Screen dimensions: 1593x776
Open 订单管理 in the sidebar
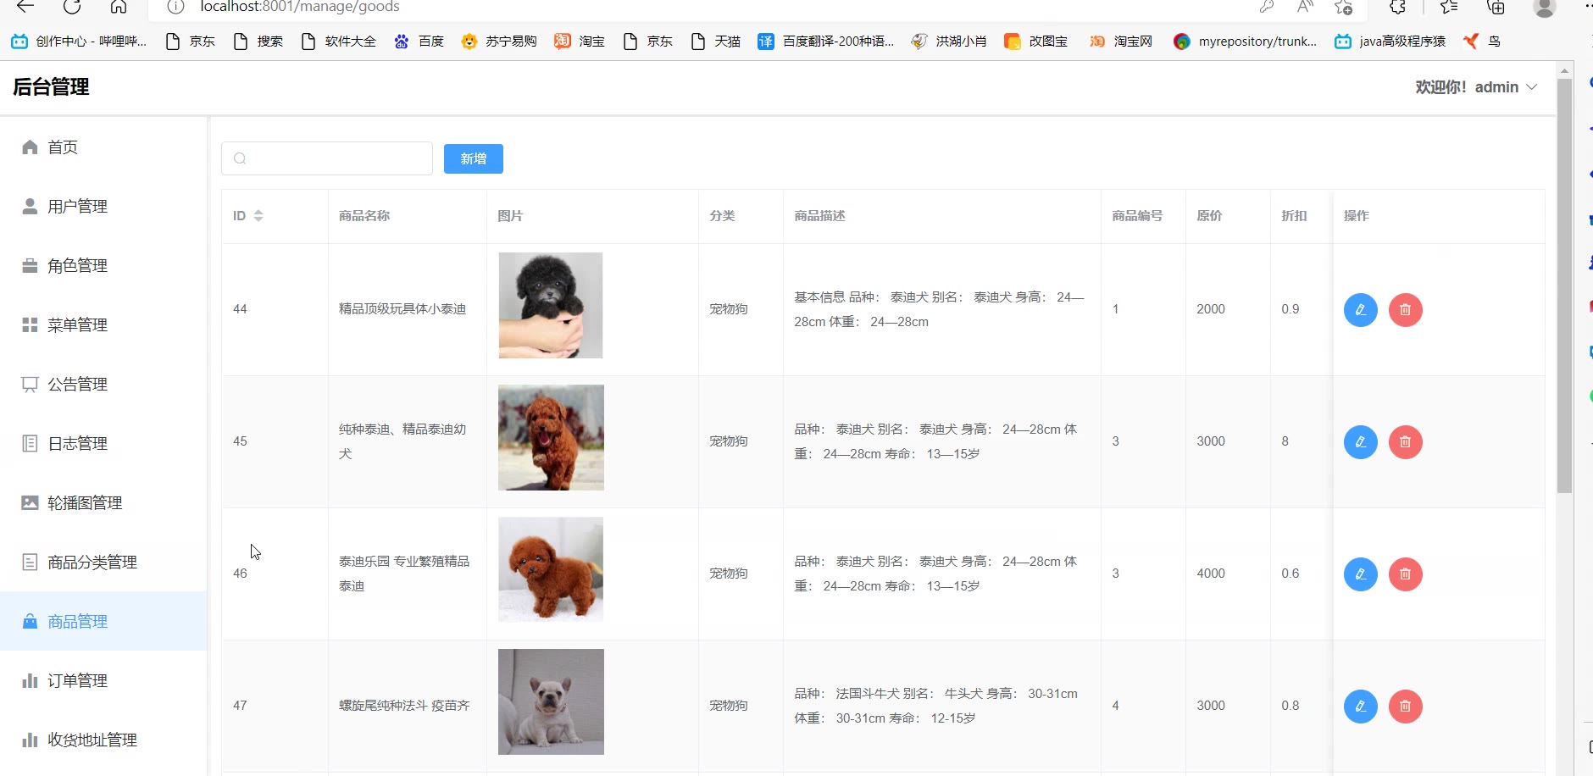point(103,681)
